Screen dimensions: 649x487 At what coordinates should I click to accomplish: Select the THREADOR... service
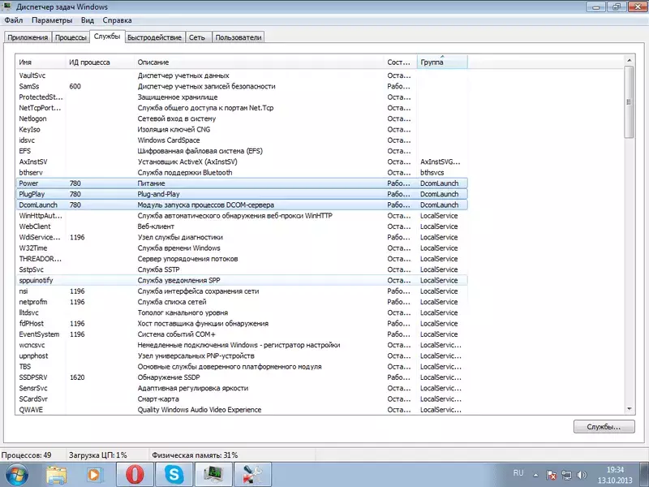point(242,258)
